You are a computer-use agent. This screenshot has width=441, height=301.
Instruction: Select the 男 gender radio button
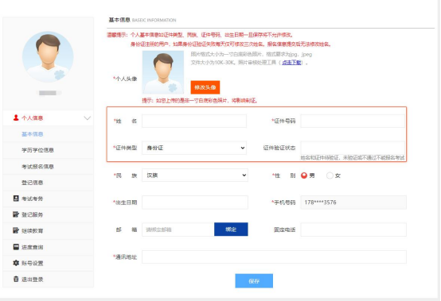pos(304,176)
